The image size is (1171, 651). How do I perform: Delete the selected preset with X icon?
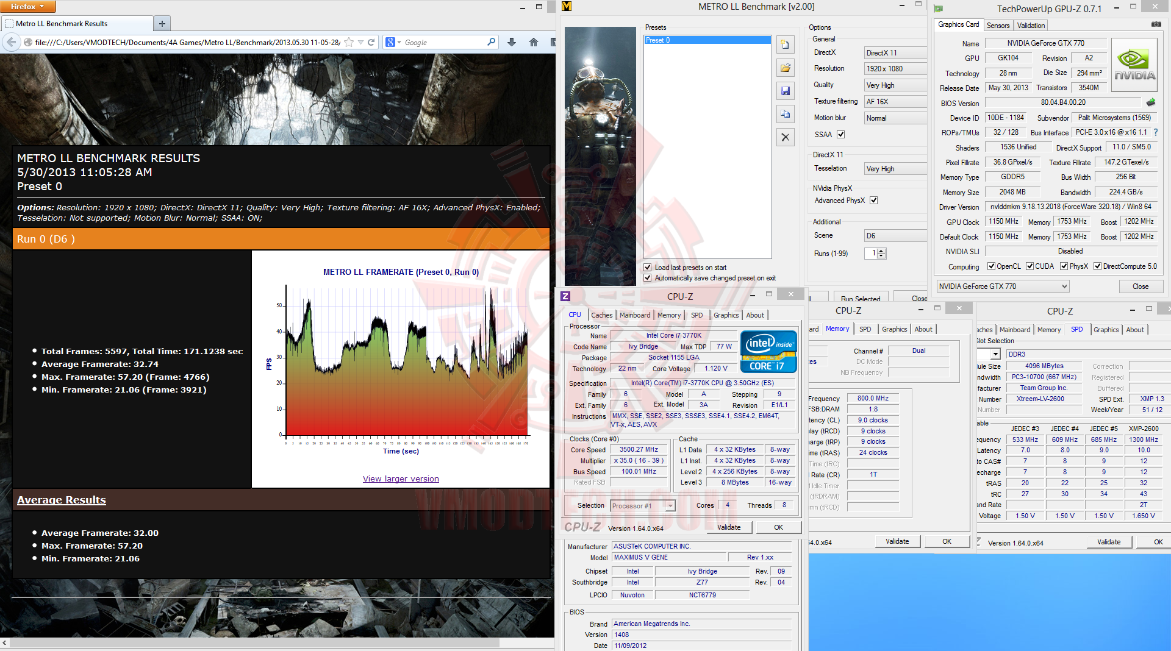pos(786,137)
